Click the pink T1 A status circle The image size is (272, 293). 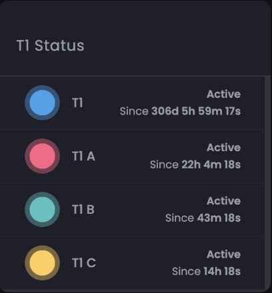pyautogui.click(x=42, y=156)
